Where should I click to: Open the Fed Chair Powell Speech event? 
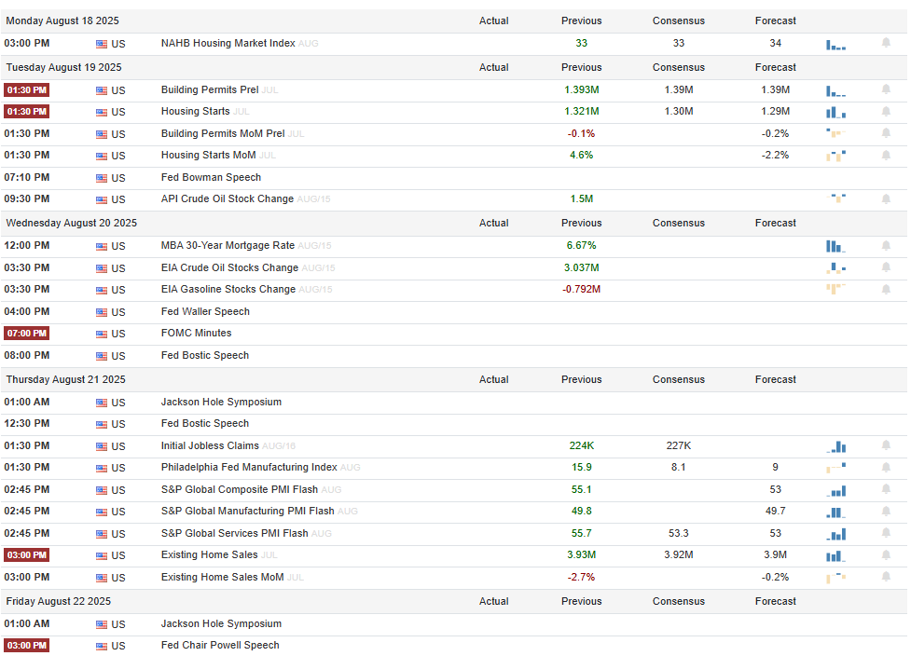point(220,645)
